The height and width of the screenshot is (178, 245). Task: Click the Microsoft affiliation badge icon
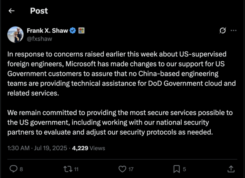pyautogui.click(x=81, y=31)
